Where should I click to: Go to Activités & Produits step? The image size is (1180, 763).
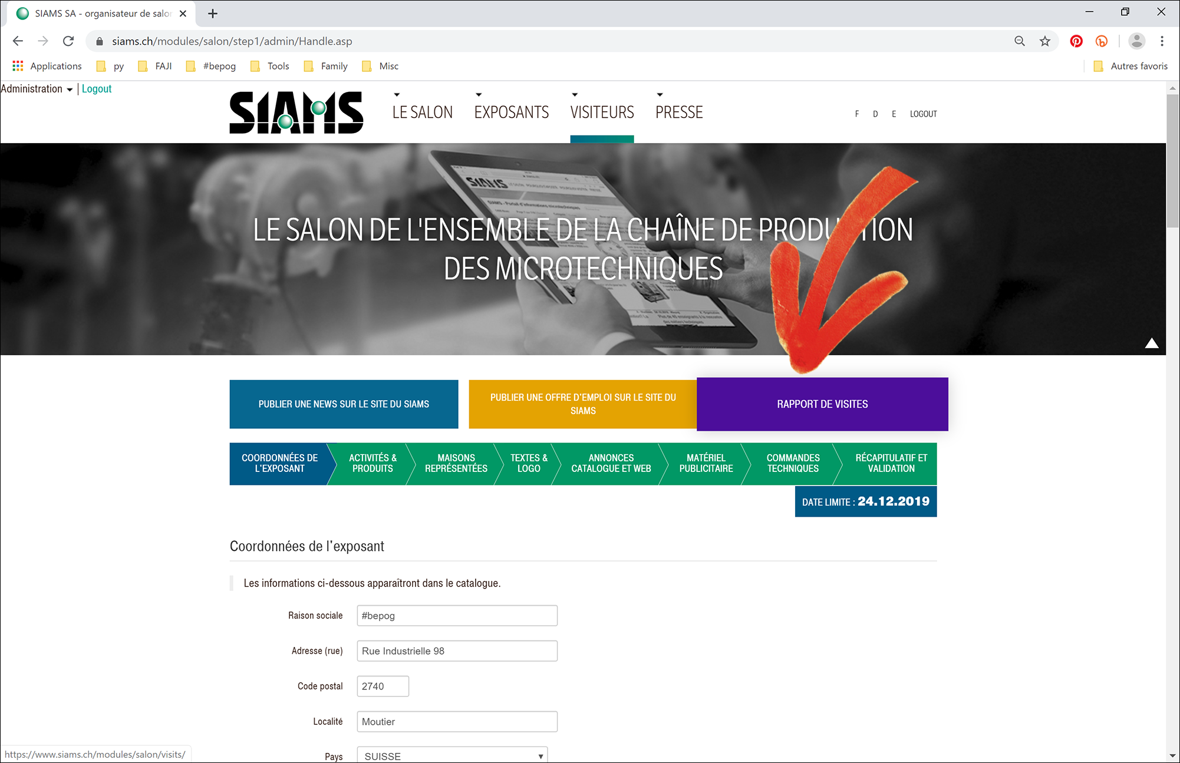(x=373, y=463)
